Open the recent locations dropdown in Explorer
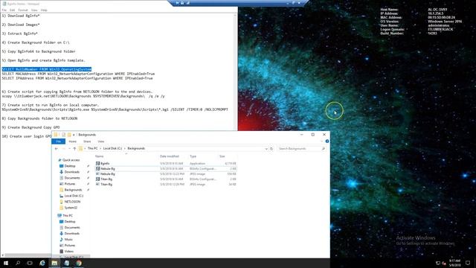The height and width of the screenshot is (268, 476). (69, 149)
